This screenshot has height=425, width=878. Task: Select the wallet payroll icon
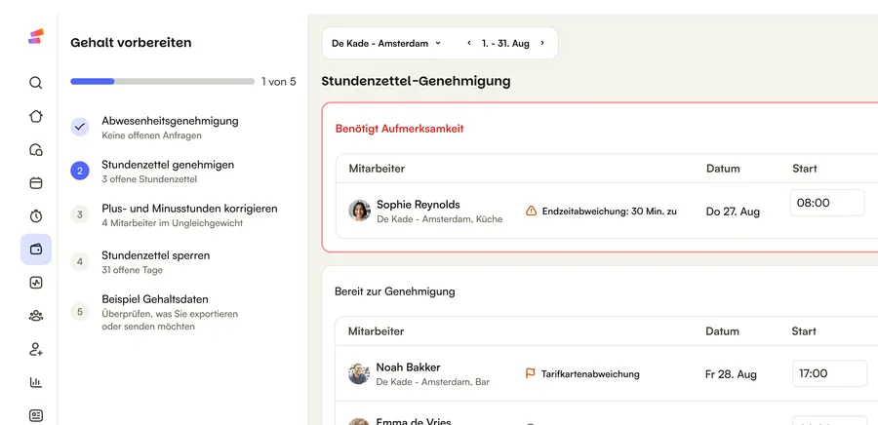tap(36, 250)
